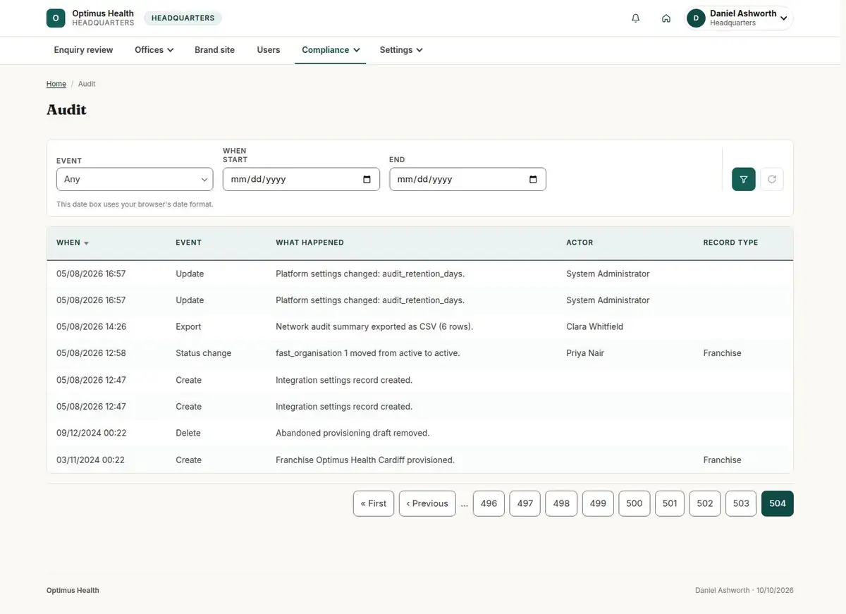The width and height of the screenshot is (846, 614).
Task: Click Daniel Ashworth's avatar icon
Action: (x=697, y=18)
